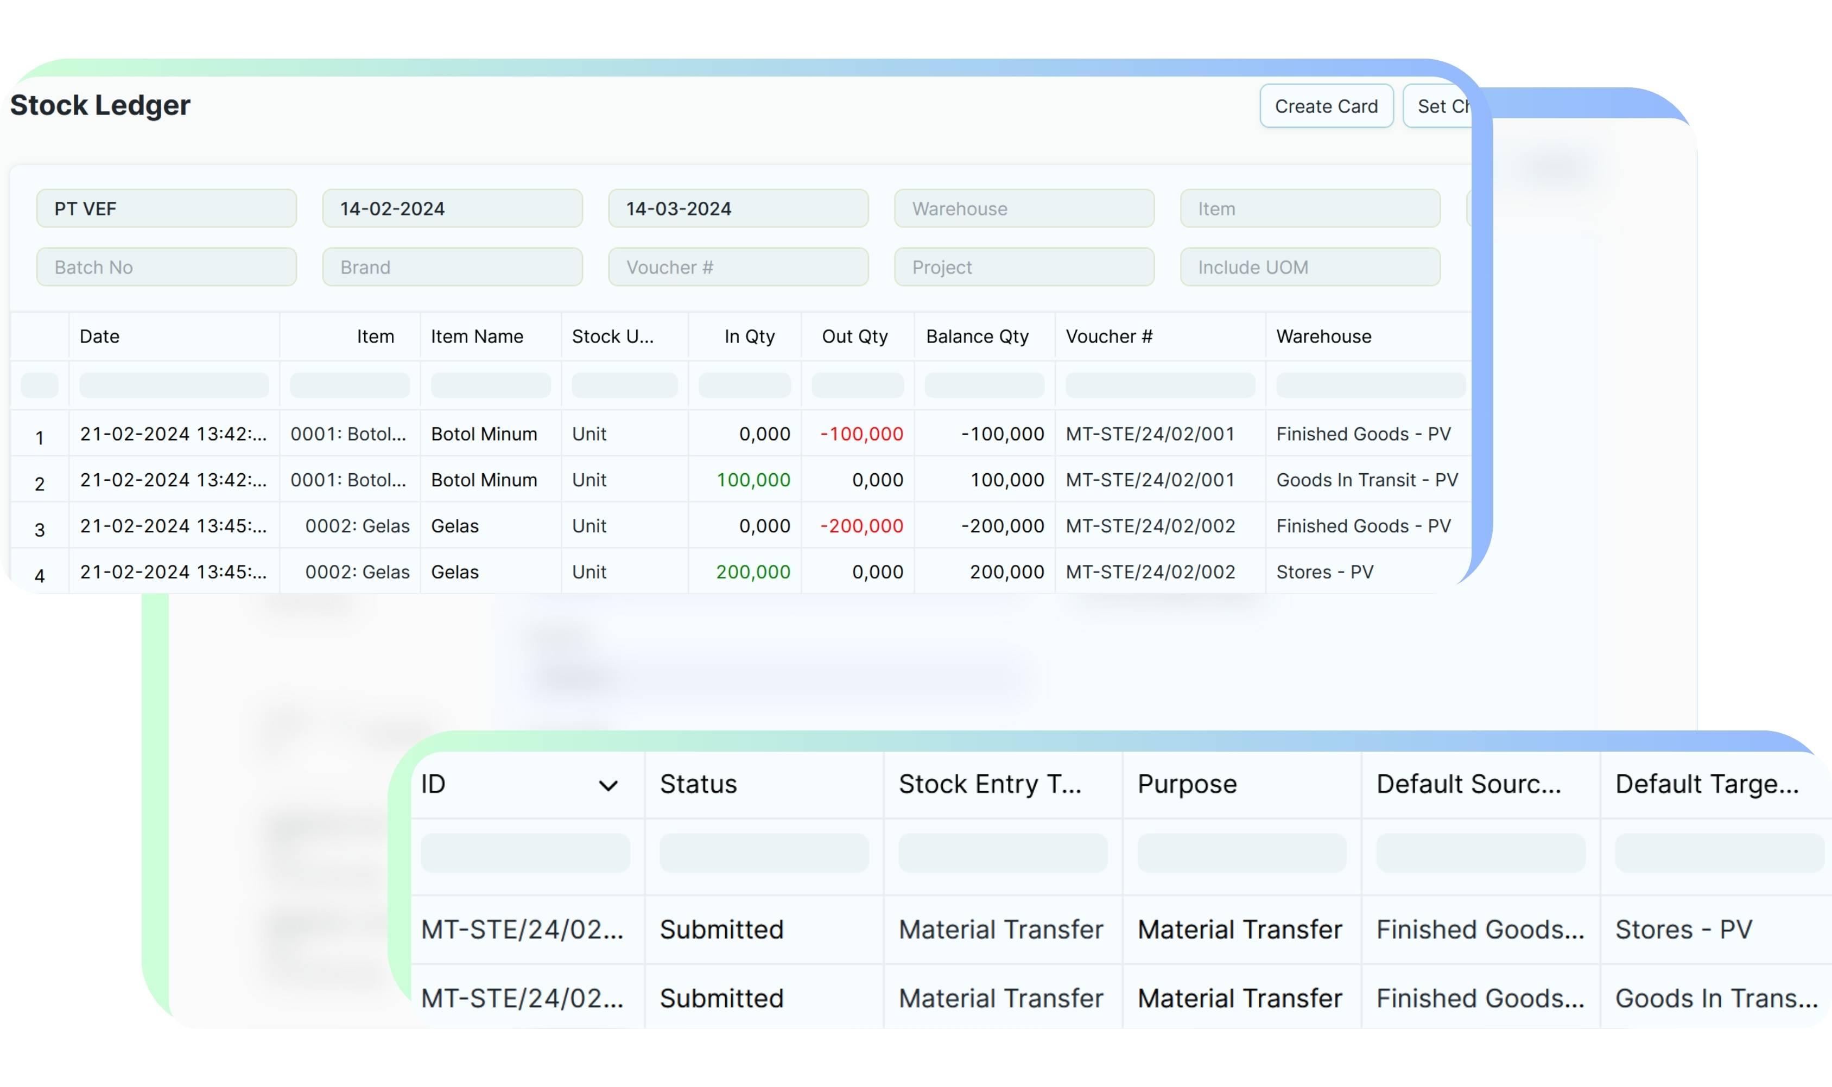Image resolution: width=1832 pixels, height=1087 pixels.
Task: Open the PT VEF company field
Action: coord(166,209)
